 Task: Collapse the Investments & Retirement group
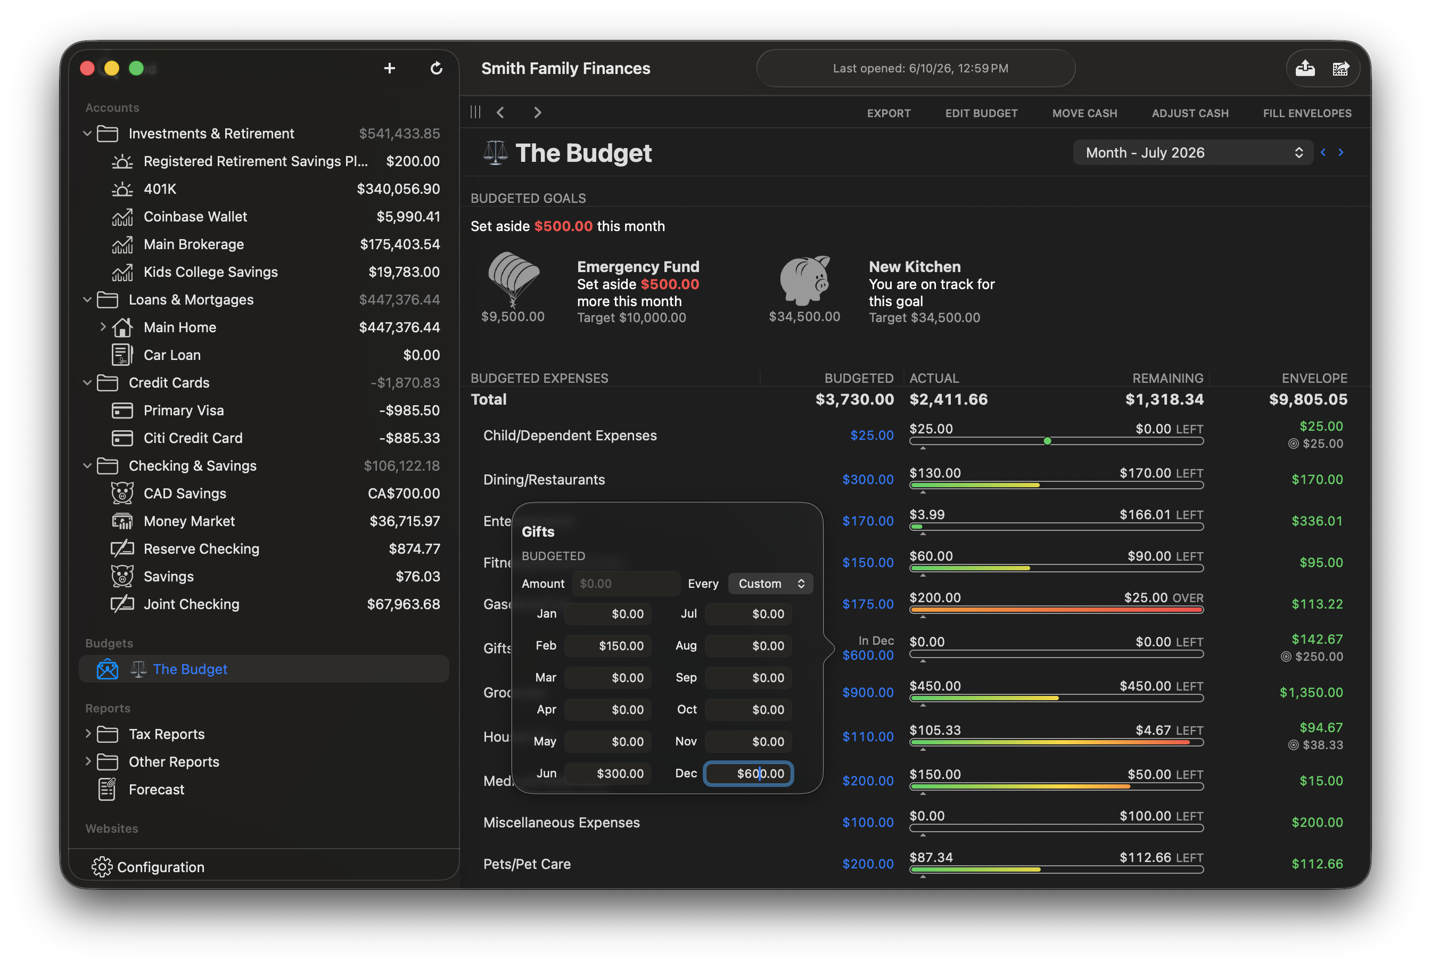(x=87, y=134)
